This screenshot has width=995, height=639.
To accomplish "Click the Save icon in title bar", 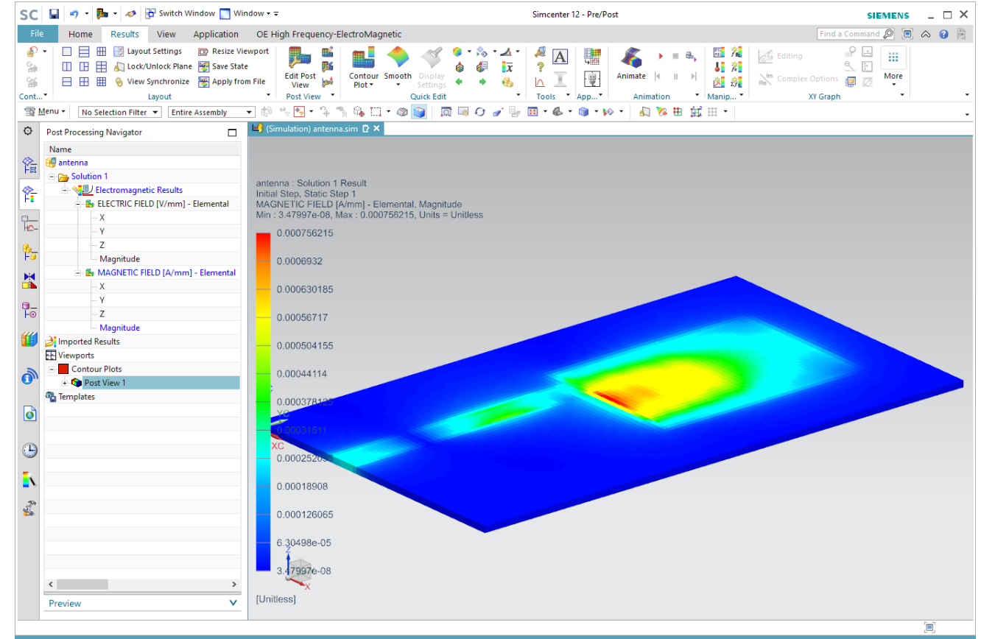I will pos(54,14).
